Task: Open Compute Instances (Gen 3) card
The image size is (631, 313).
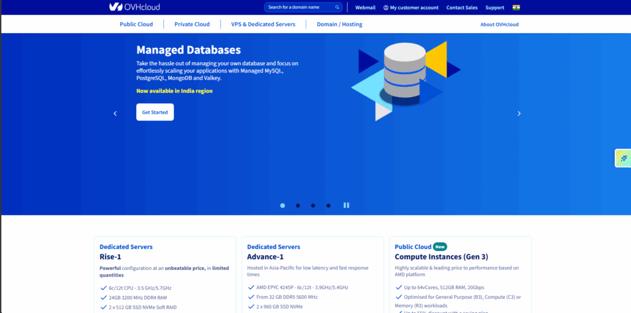Action: click(460, 275)
